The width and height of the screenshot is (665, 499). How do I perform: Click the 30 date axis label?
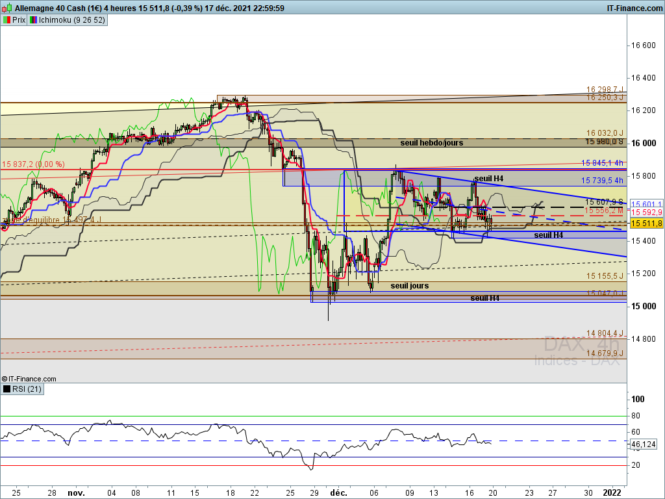point(588,493)
